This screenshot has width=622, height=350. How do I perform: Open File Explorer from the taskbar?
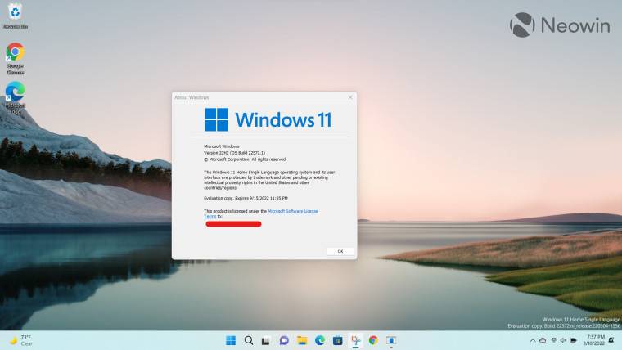(302, 340)
